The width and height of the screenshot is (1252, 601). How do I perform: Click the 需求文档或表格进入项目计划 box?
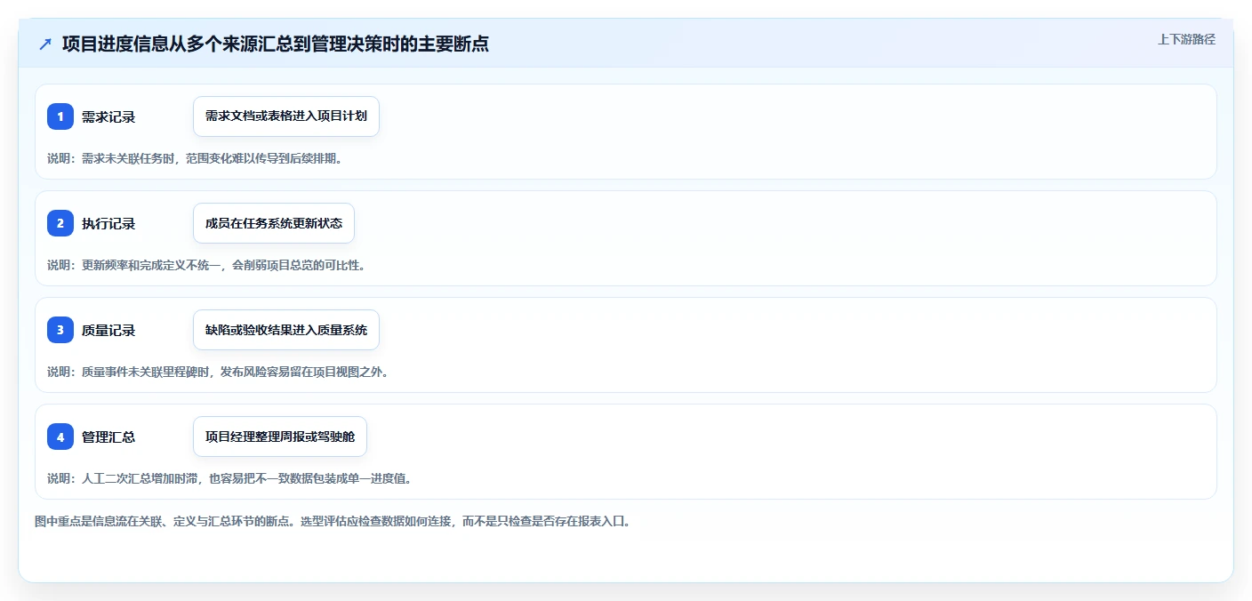point(286,116)
